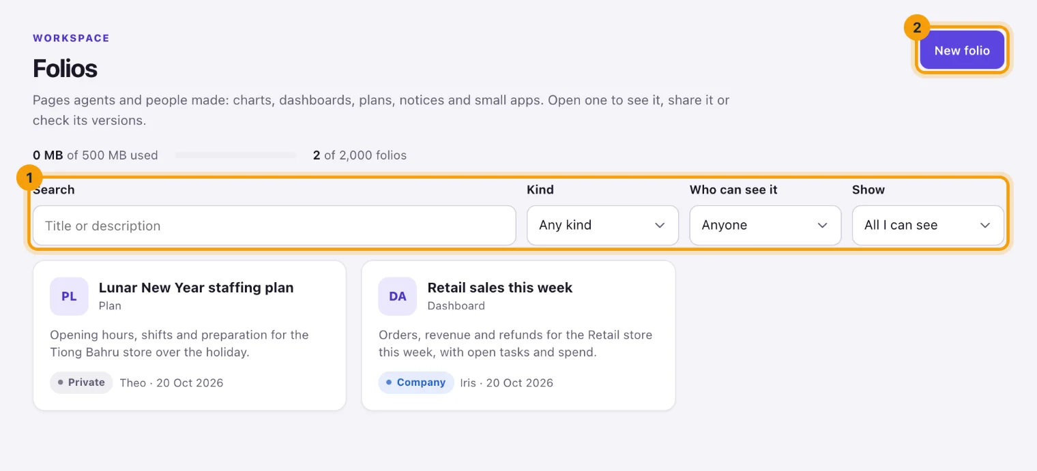Viewport: 1037px width, 471px height.
Task: Expand the Who can see it dropdown
Action: 765,225
